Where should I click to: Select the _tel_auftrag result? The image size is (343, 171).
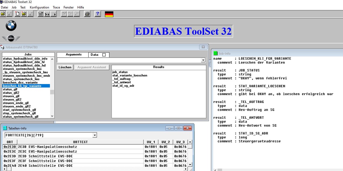coord(122,79)
